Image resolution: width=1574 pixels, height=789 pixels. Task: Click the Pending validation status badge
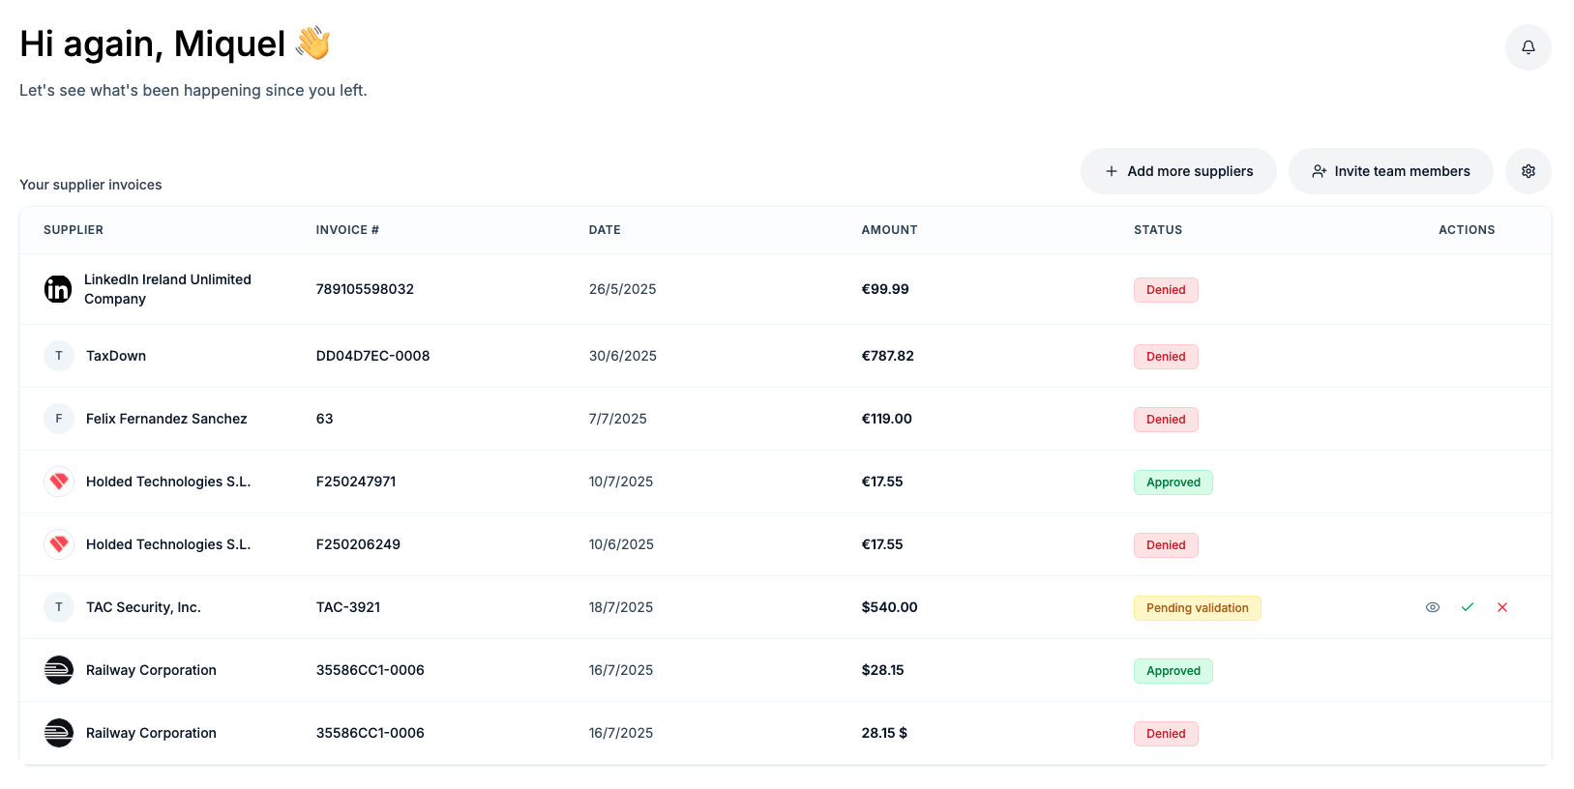(x=1197, y=608)
